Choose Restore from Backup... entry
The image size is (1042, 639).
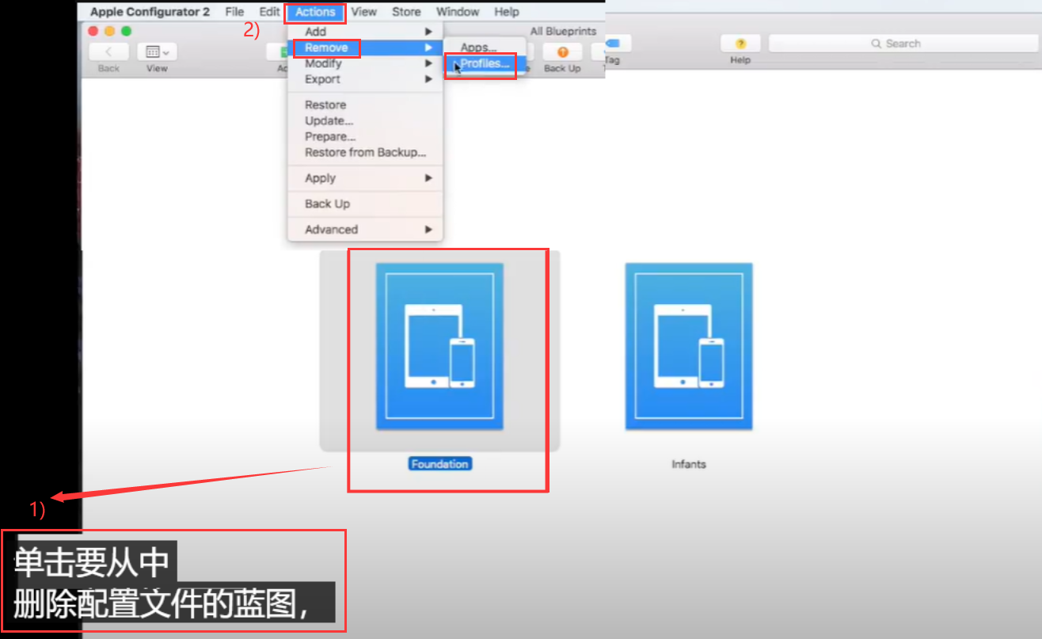[x=365, y=152]
